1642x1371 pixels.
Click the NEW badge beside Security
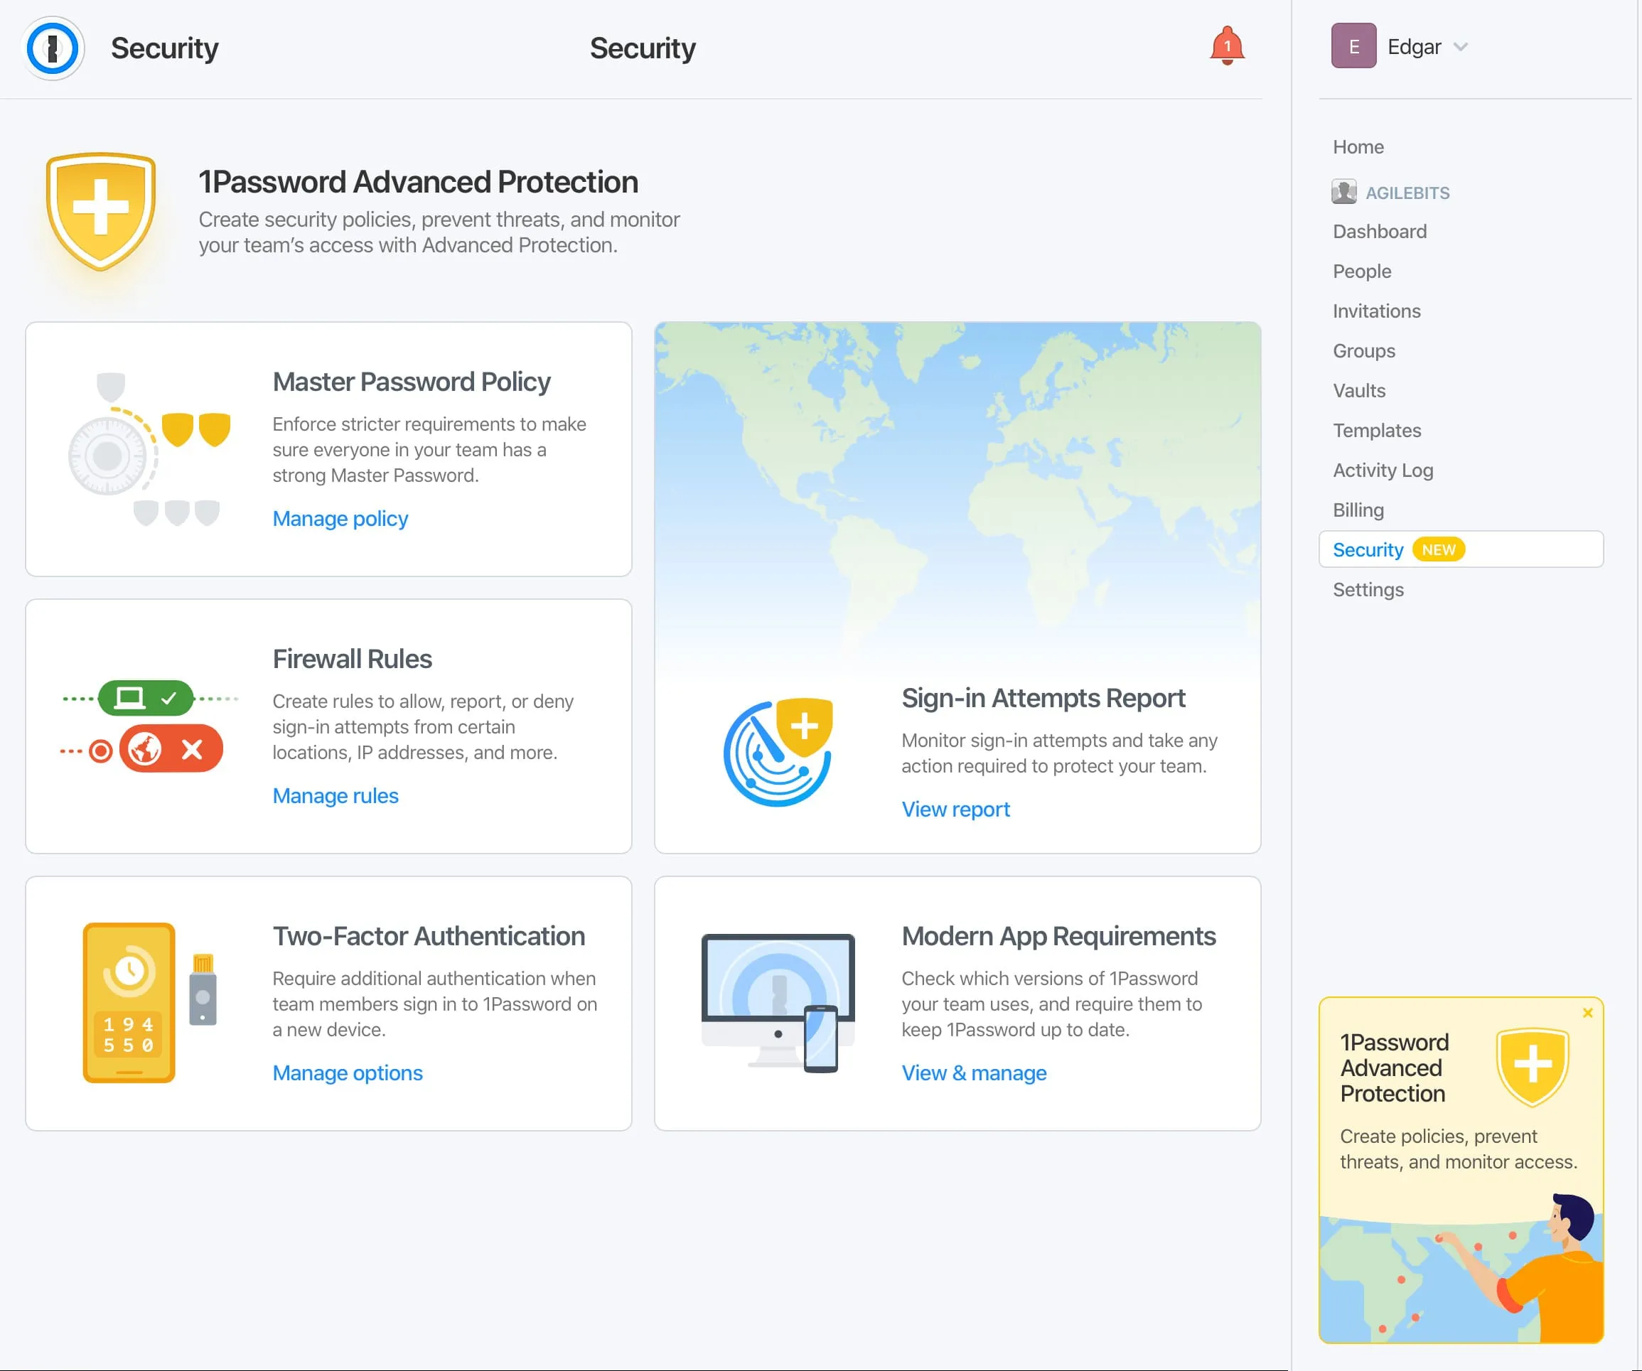tap(1439, 549)
